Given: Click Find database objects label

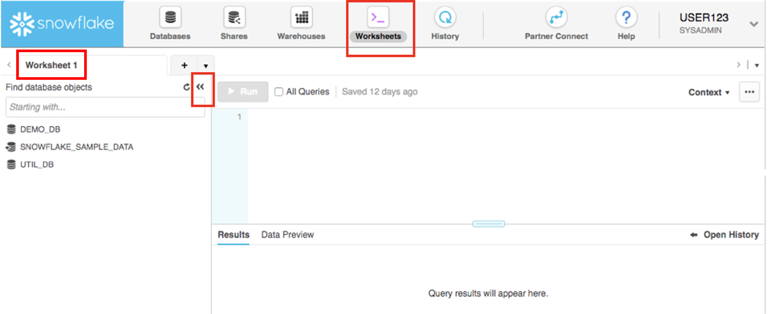Looking at the screenshot, I should (49, 87).
